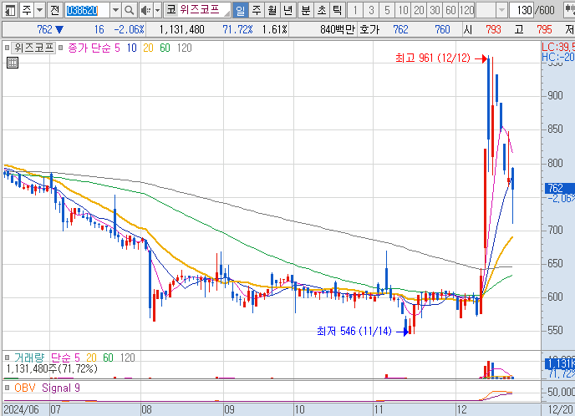Click the 전 button

pos(54,10)
